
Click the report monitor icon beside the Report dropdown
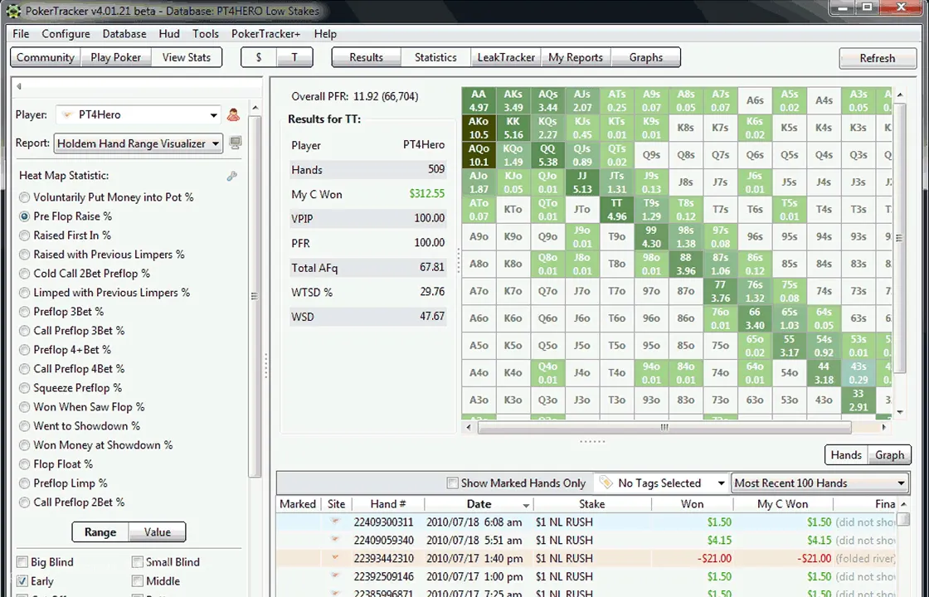[236, 143]
